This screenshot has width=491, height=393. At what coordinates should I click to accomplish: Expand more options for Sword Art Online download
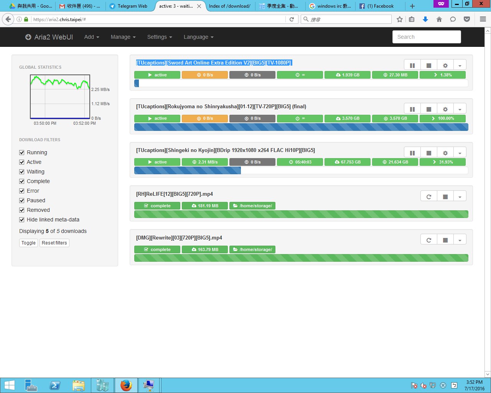pos(460,66)
